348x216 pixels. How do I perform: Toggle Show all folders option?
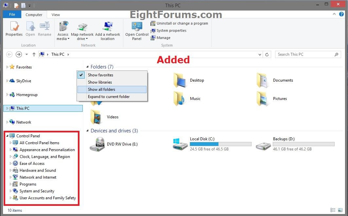pyautogui.click(x=101, y=89)
